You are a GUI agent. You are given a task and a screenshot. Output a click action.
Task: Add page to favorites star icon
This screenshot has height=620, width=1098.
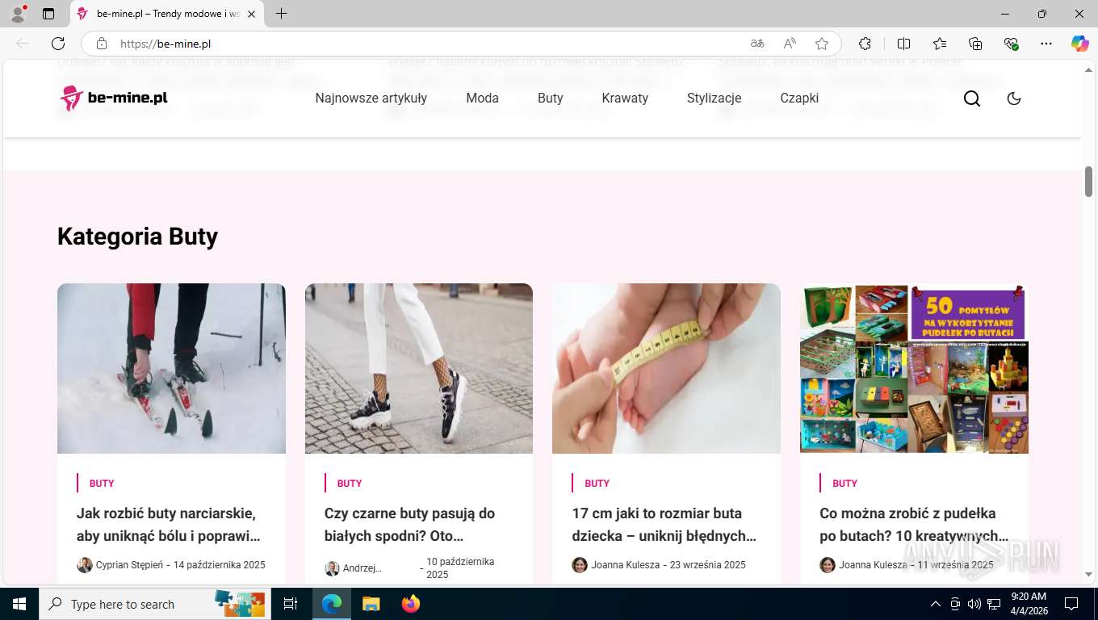822,44
